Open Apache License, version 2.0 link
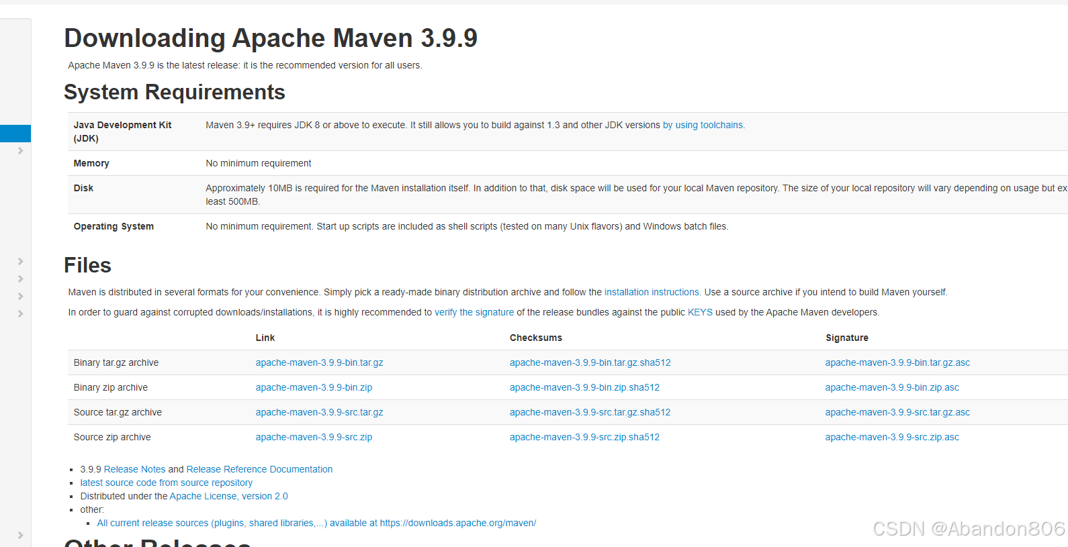1068x547 pixels. pos(228,496)
